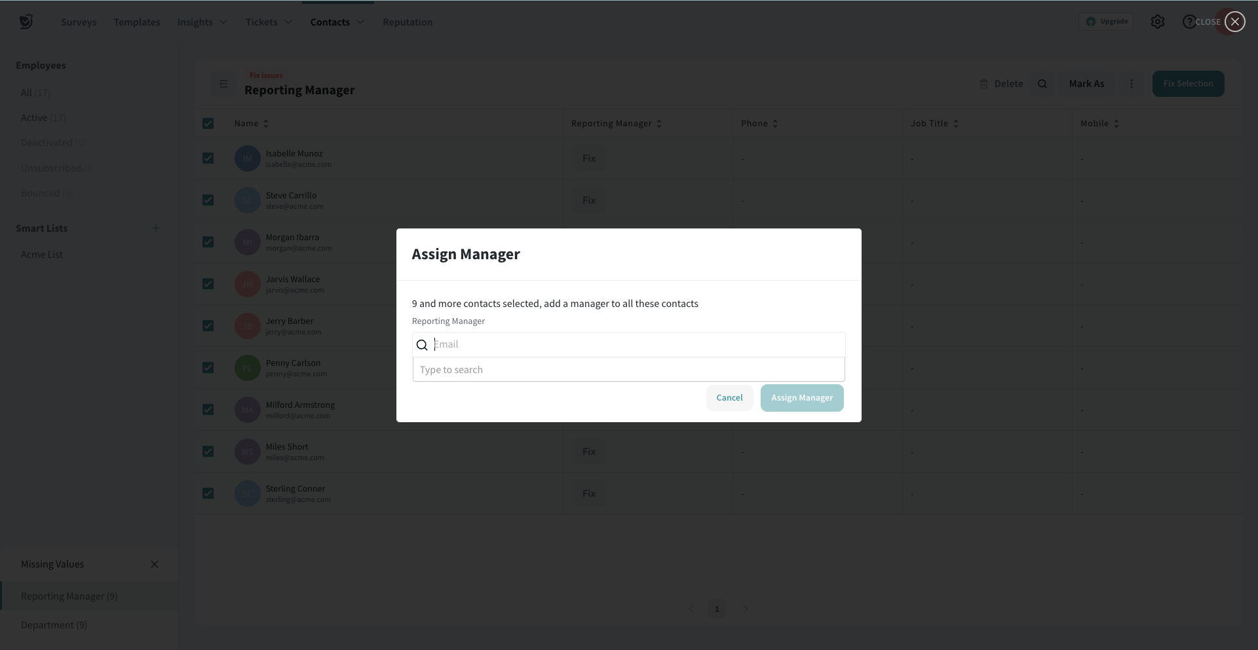Viewport: 1258px width, 650px height.
Task: Click the help question mark icon
Action: (1189, 22)
